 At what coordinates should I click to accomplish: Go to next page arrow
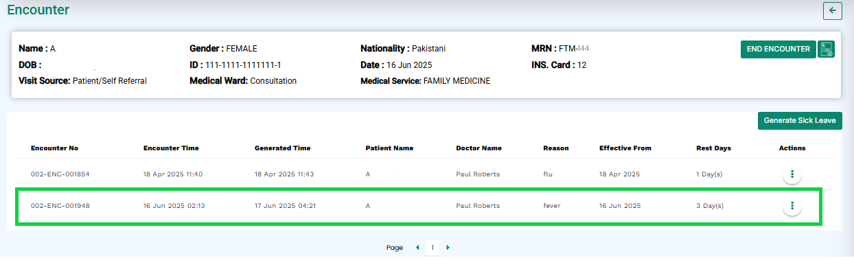tap(448, 248)
